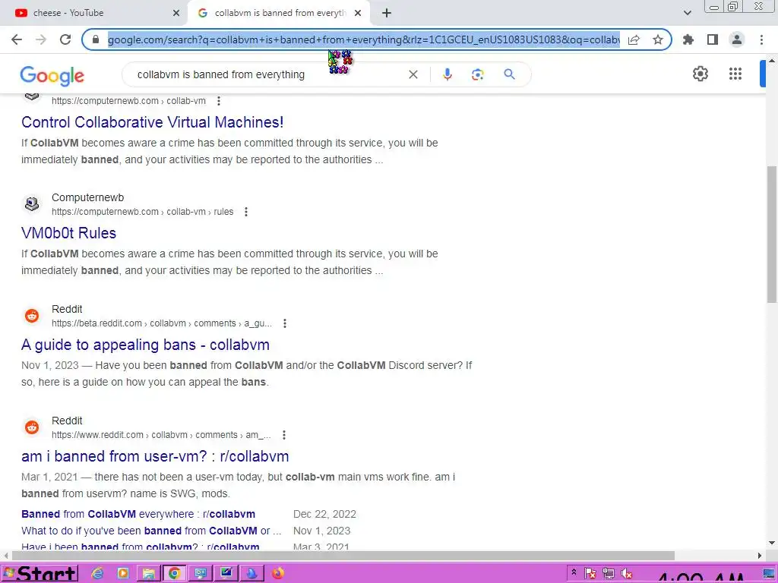The height and width of the screenshot is (583, 778).
Task: Open Windows Media Player taskbar icon
Action: tap(122, 574)
